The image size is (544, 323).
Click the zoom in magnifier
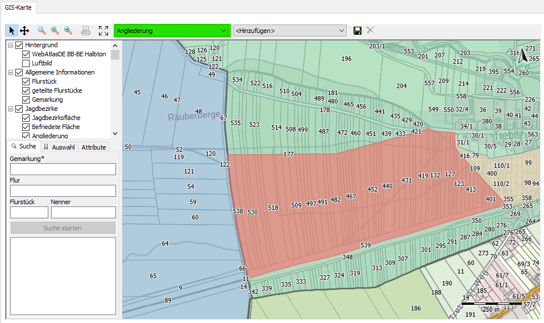pos(55,31)
